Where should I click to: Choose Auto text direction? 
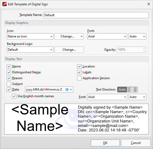pyautogui.click(x=122, y=90)
